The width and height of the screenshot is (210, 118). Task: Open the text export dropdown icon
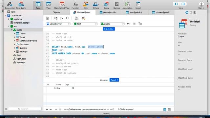tap(76, 18)
